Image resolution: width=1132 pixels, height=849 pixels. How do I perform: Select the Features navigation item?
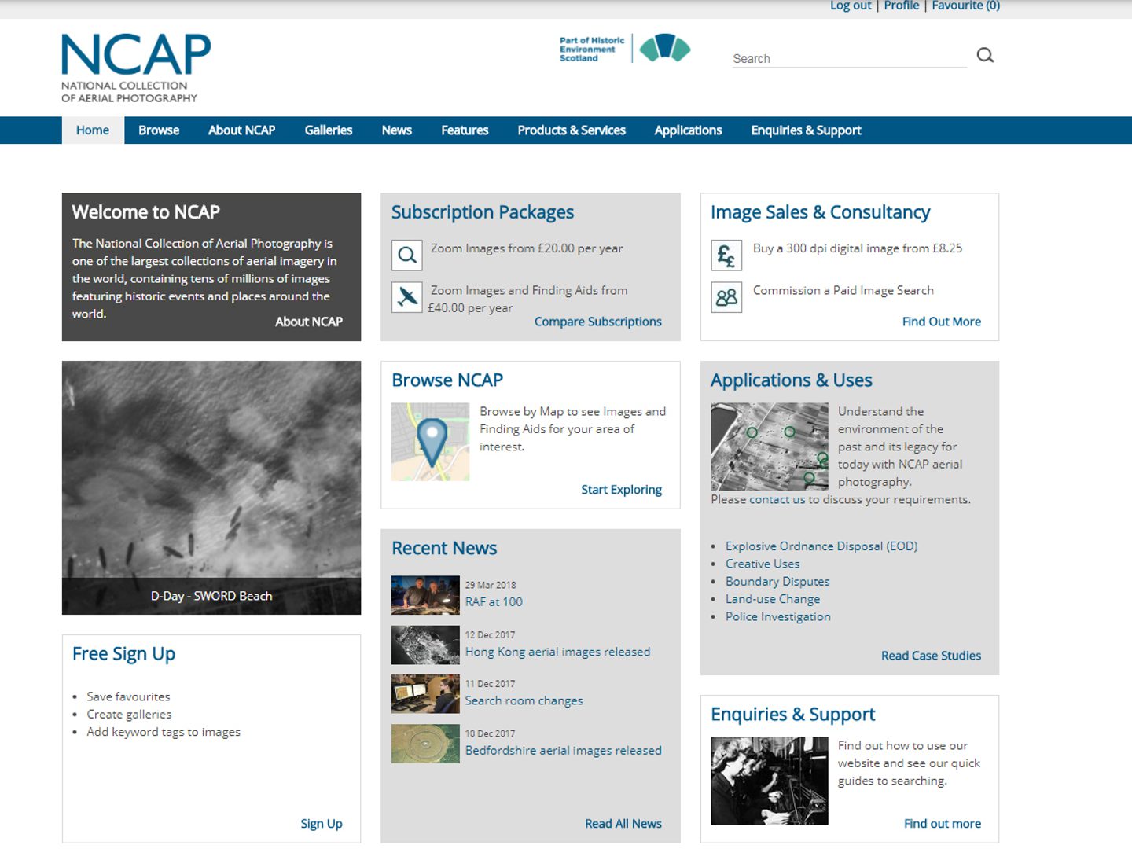pyautogui.click(x=464, y=130)
